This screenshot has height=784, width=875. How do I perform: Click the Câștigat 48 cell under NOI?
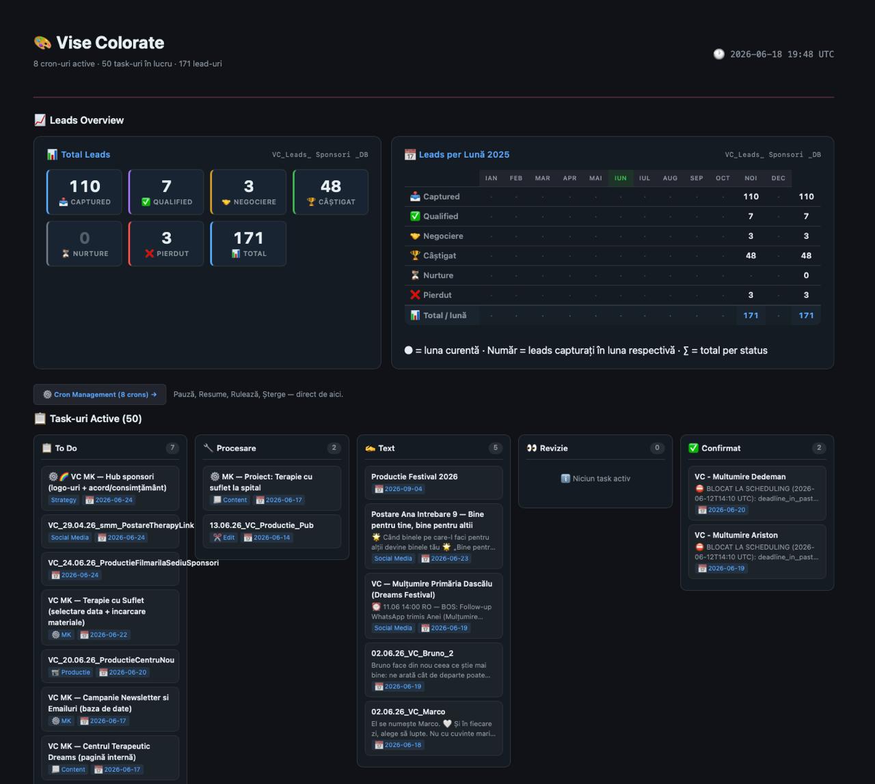click(x=751, y=255)
